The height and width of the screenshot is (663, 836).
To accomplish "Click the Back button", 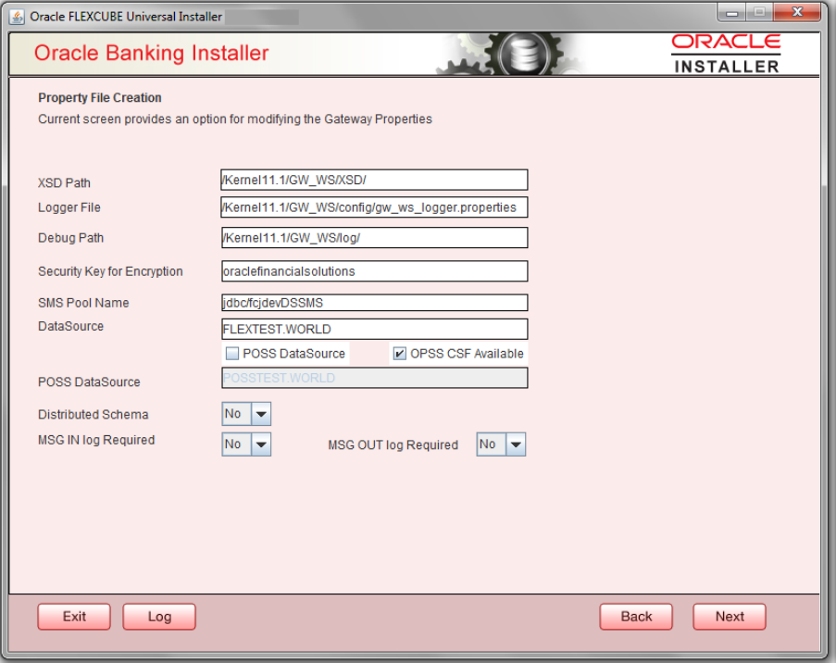I will 635,616.
